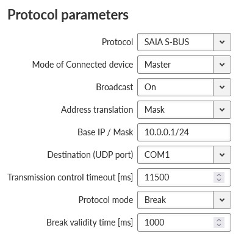244x242 pixels.
Task: Click chevron arrow of Broadcast field
Action: tap(222, 87)
